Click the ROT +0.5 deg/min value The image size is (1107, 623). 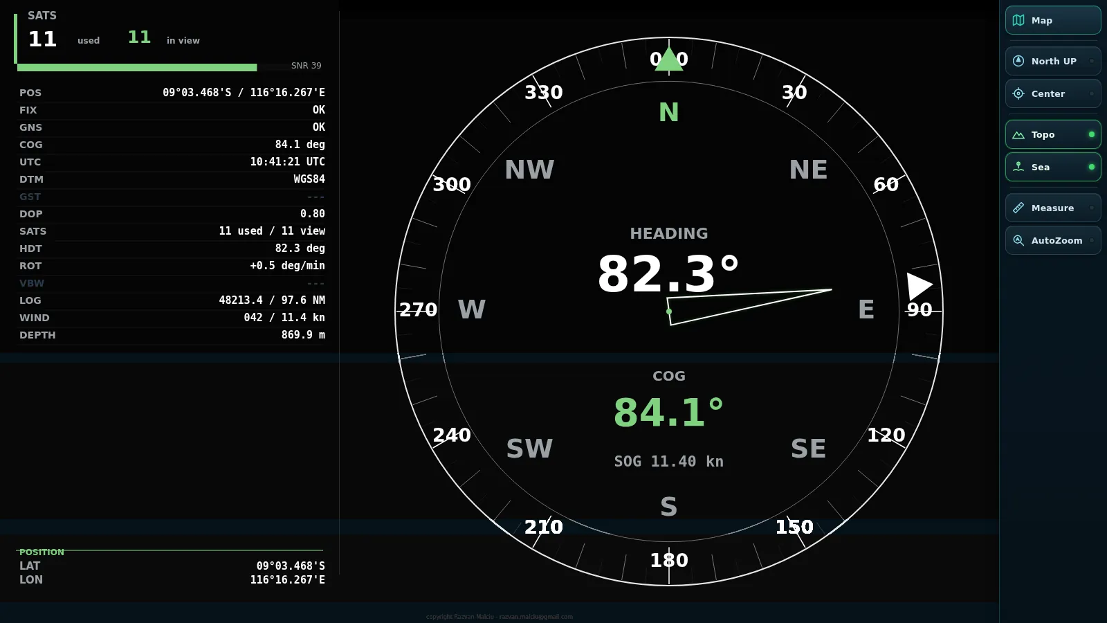tap(287, 265)
